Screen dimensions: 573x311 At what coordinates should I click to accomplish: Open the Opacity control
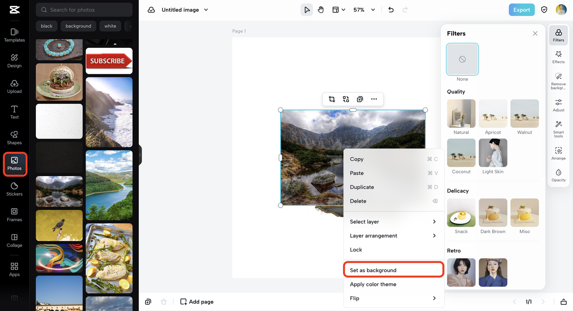pyautogui.click(x=559, y=175)
